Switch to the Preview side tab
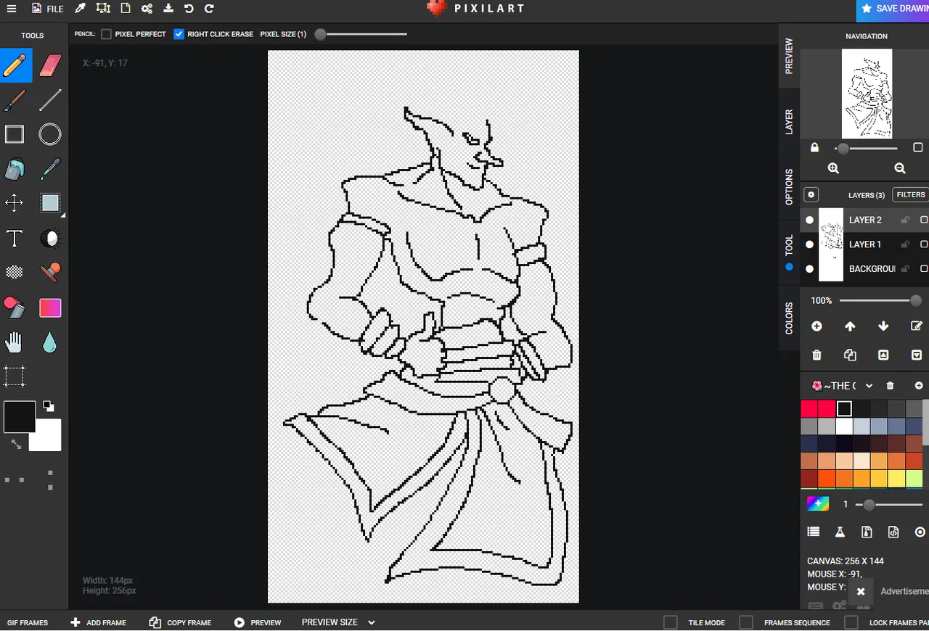This screenshot has width=929, height=631. (x=789, y=56)
